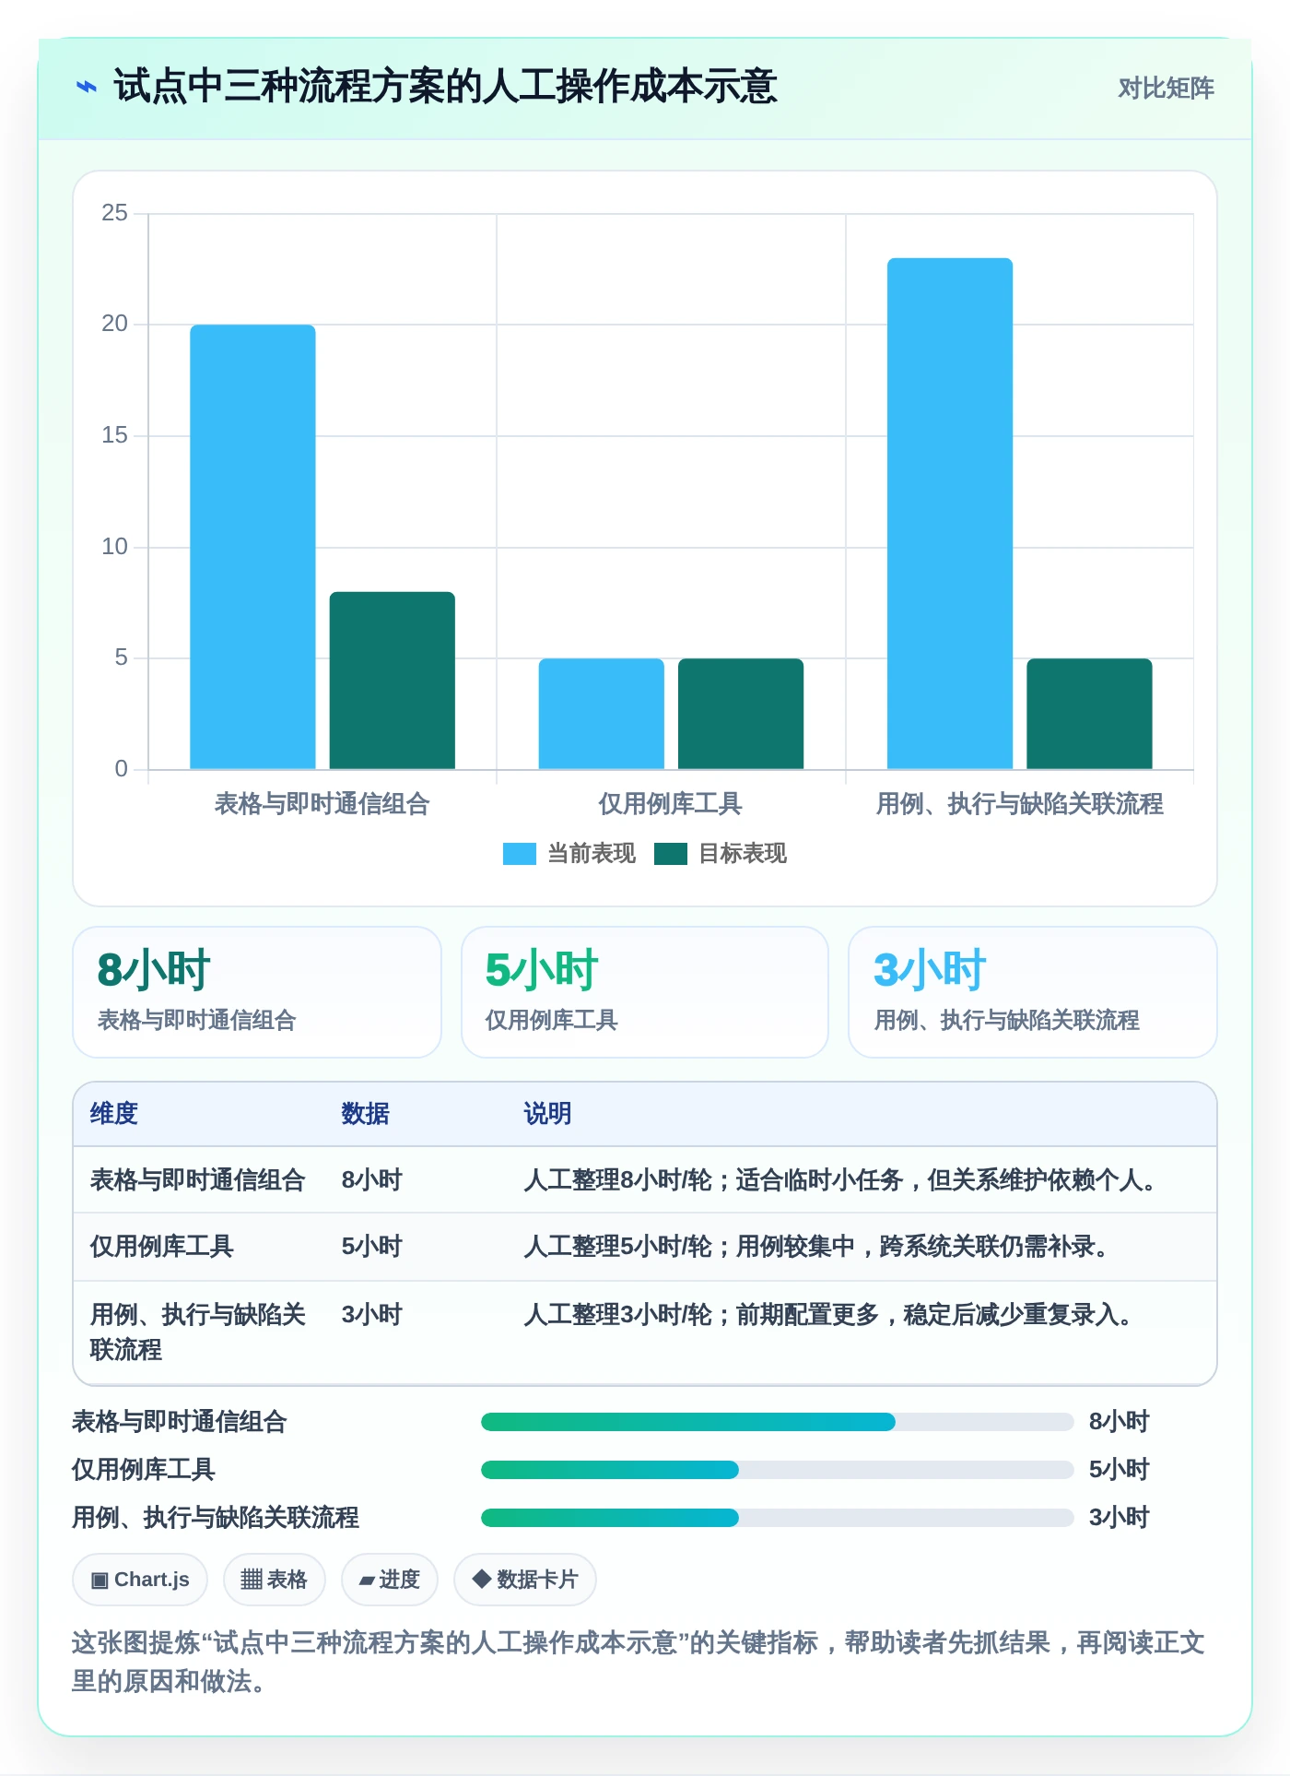
Task: Click the 表格与即时通信组合 progress bar
Action: coord(778,1422)
